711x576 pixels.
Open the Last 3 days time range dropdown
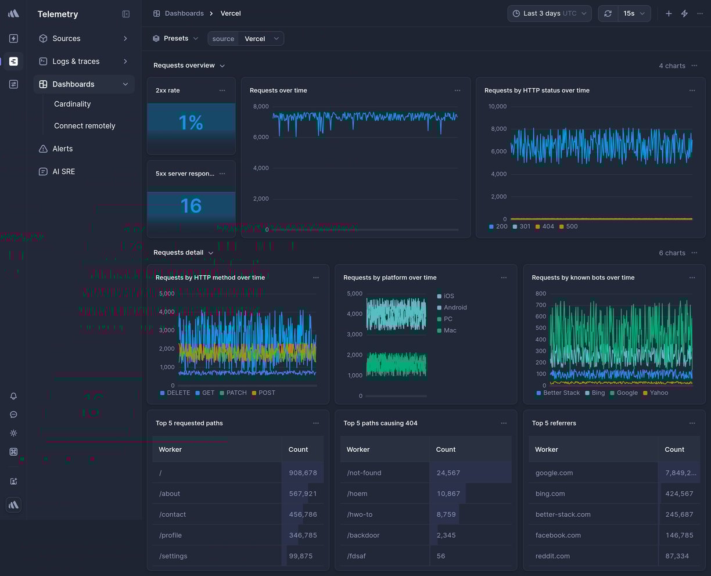pyautogui.click(x=549, y=13)
